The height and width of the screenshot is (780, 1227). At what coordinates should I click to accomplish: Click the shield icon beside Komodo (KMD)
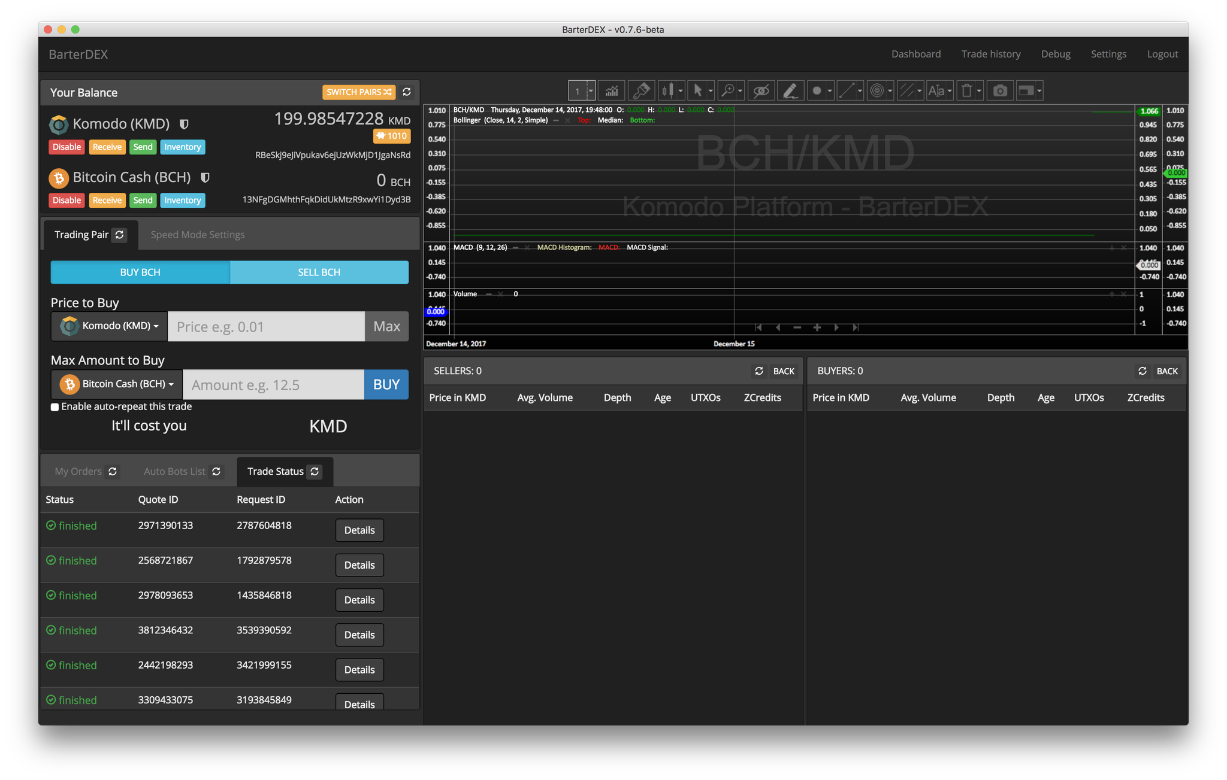click(184, 124)
